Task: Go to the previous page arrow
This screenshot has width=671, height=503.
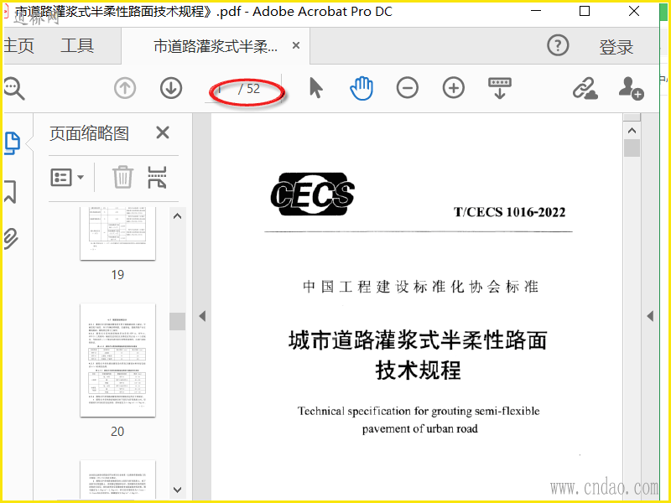Action: pyautogui.click(x=125, y=89)
